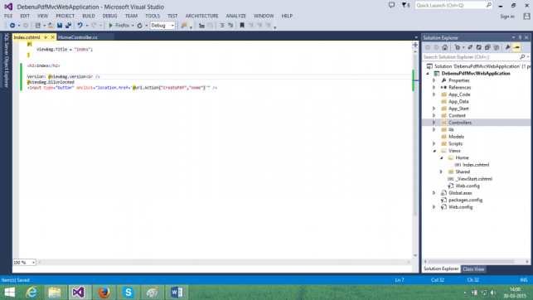Expand the App_Code folder
Image resolution: width=533 pixels, height=300 pixels.
click(434, 94)
